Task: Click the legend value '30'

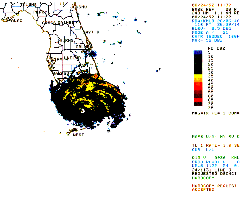Action: [211, 72]
